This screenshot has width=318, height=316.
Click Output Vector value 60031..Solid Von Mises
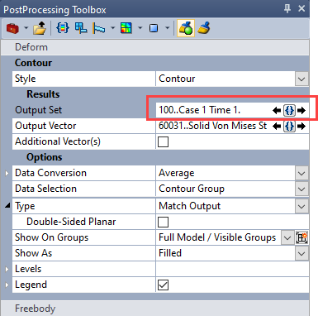pos(212,126)
